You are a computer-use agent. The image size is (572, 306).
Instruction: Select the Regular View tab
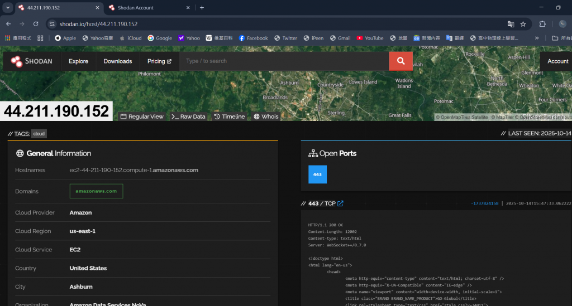142,116
